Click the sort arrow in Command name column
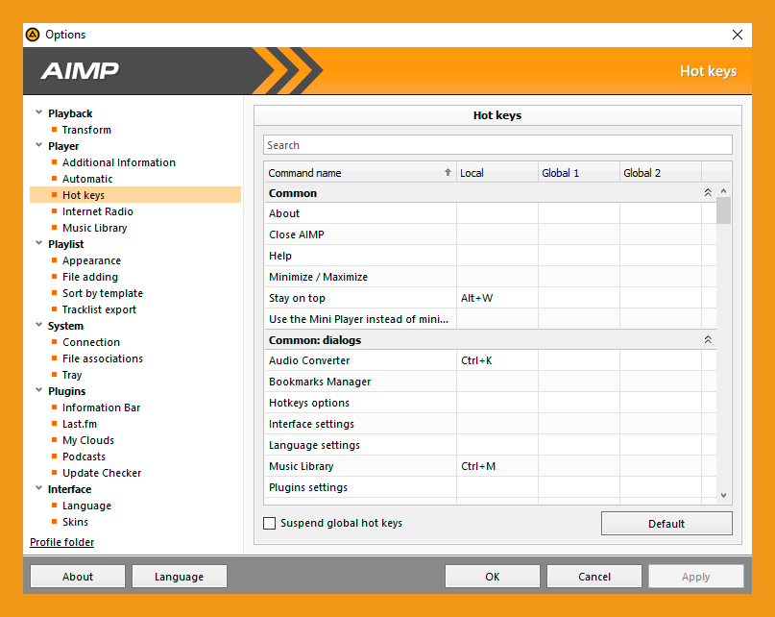Screen dimensions: 775x617 [x=448, y=173]
